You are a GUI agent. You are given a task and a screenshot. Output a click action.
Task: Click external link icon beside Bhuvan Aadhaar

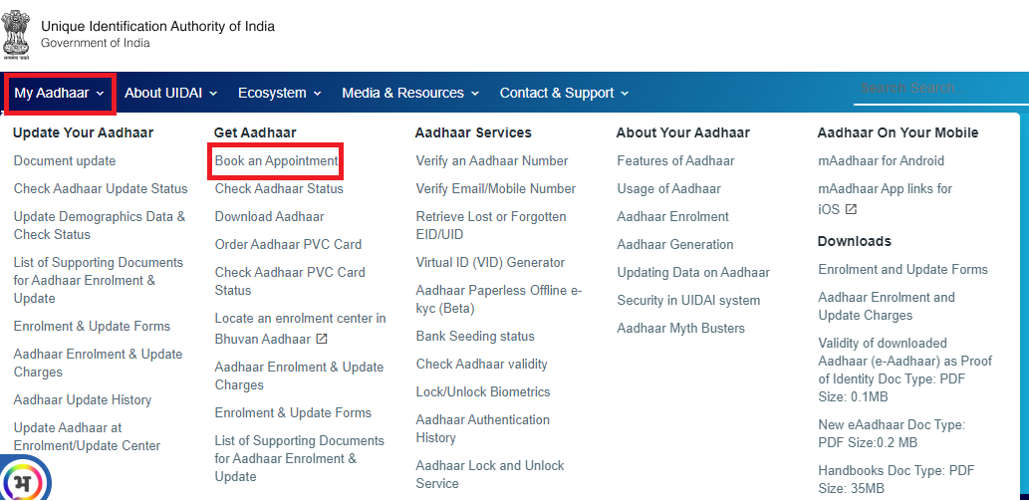tap(322, 340)
